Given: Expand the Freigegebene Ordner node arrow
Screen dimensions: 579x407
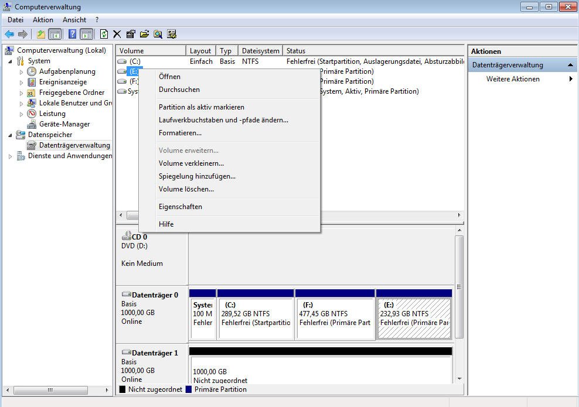Looking at the screenshot, I should coord(21,93).
